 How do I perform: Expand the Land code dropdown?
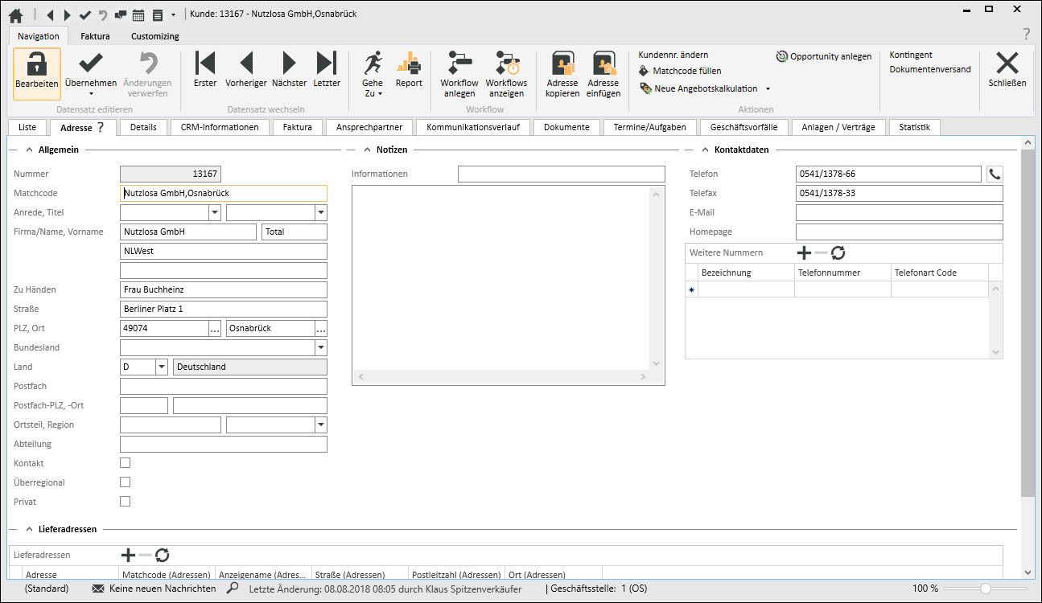[161, 367]
